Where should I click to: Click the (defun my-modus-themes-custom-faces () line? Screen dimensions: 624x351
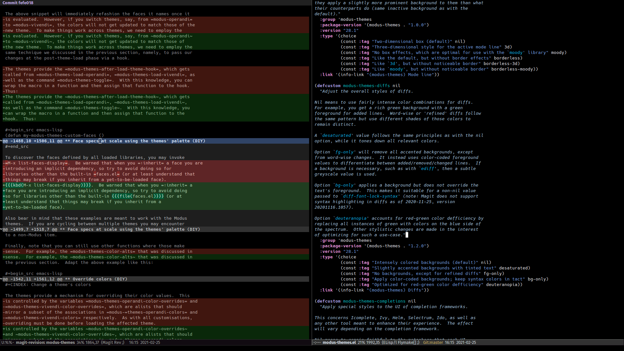[x=55, y=136]
